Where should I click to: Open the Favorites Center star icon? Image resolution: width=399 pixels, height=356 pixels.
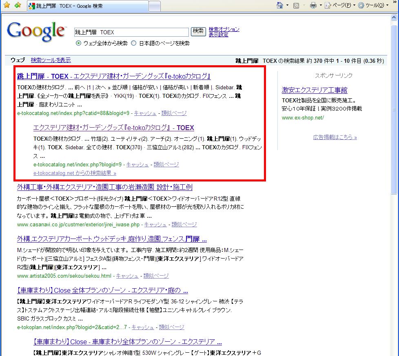click(x=7, y=5)
